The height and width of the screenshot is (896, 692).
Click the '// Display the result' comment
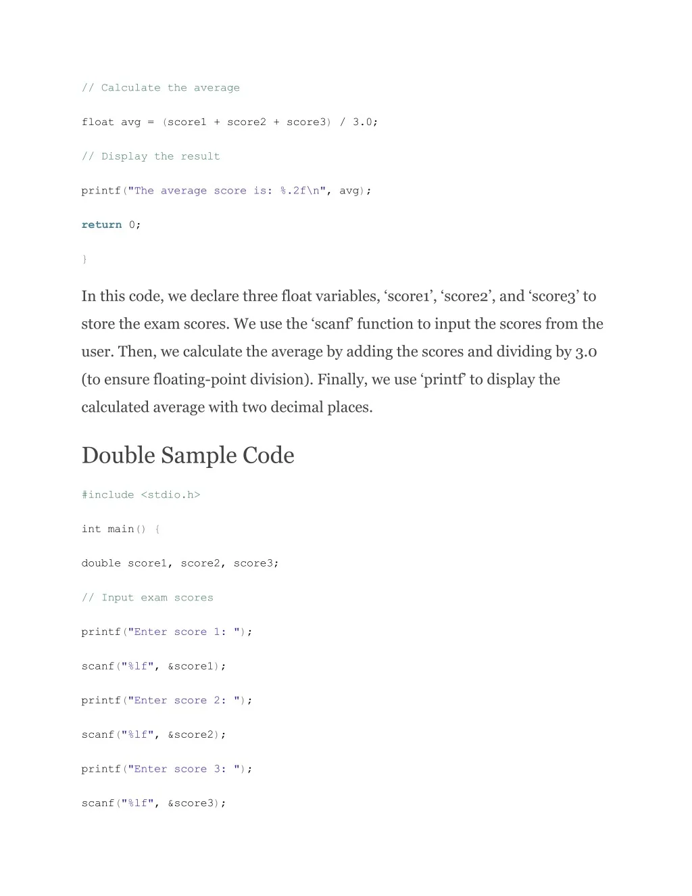click(x=151, y=156)
